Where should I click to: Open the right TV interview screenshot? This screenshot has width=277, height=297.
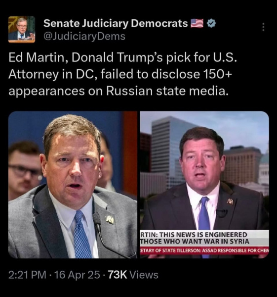pos(204,185)
